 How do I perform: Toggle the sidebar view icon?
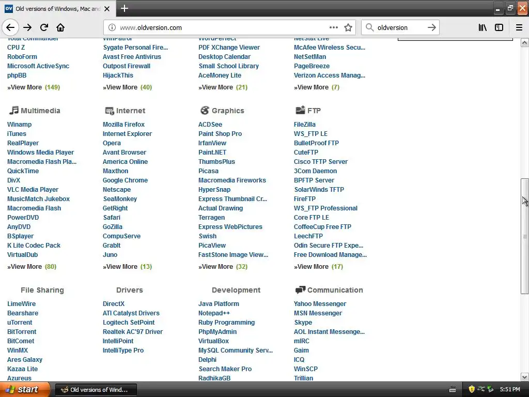499,28
